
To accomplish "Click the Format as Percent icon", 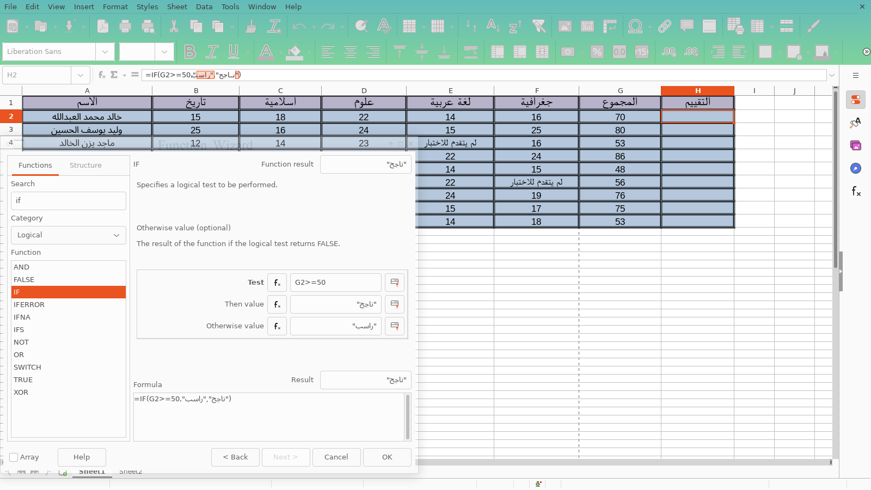I will click(597, 52).
